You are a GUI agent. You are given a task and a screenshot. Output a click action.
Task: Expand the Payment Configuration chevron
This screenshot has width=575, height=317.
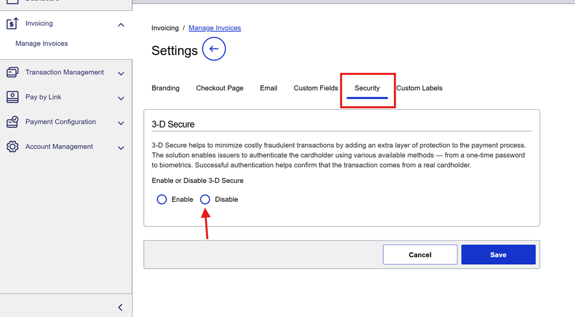point(121,123)
